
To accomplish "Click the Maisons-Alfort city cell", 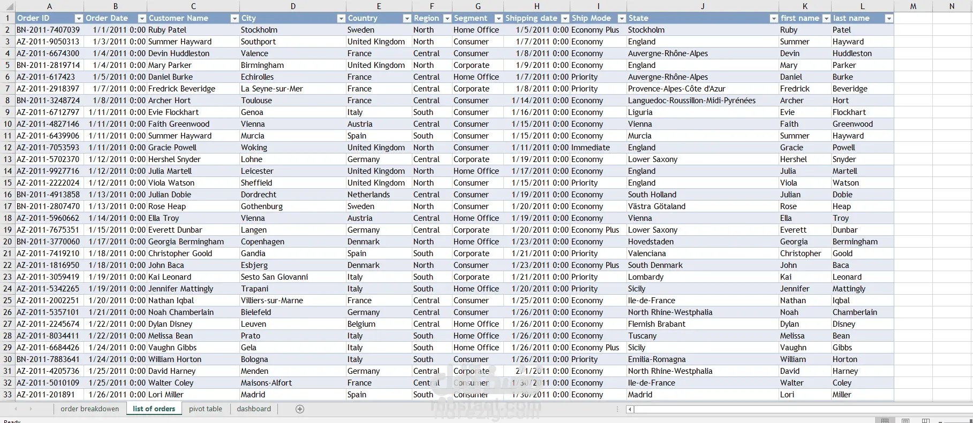I will tap(293, 383).
